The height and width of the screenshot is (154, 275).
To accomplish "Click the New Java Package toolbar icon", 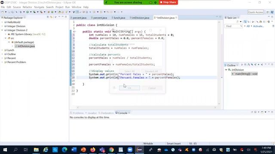I will [49, 12].
